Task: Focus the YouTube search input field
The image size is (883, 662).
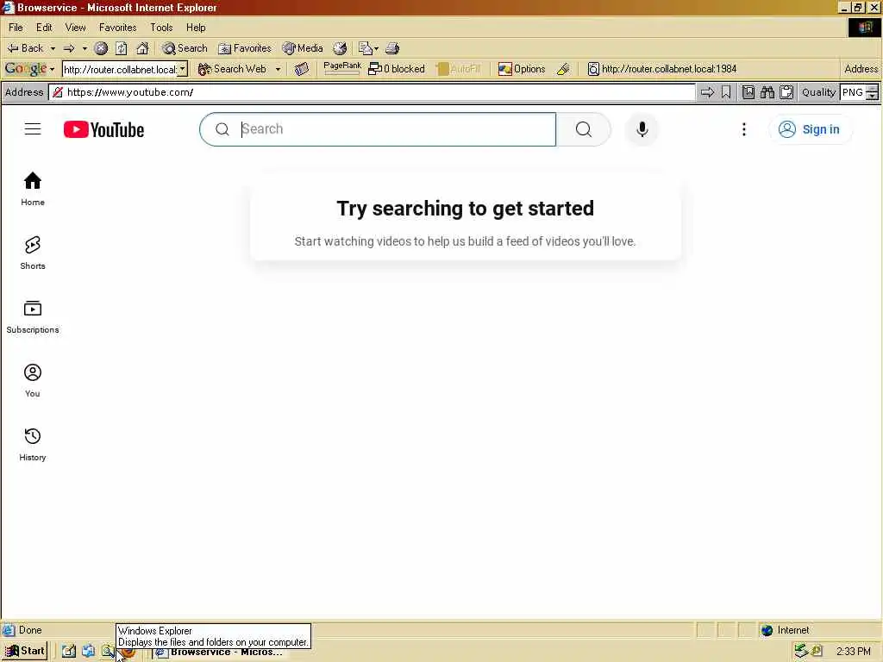Action: point(397,129)
